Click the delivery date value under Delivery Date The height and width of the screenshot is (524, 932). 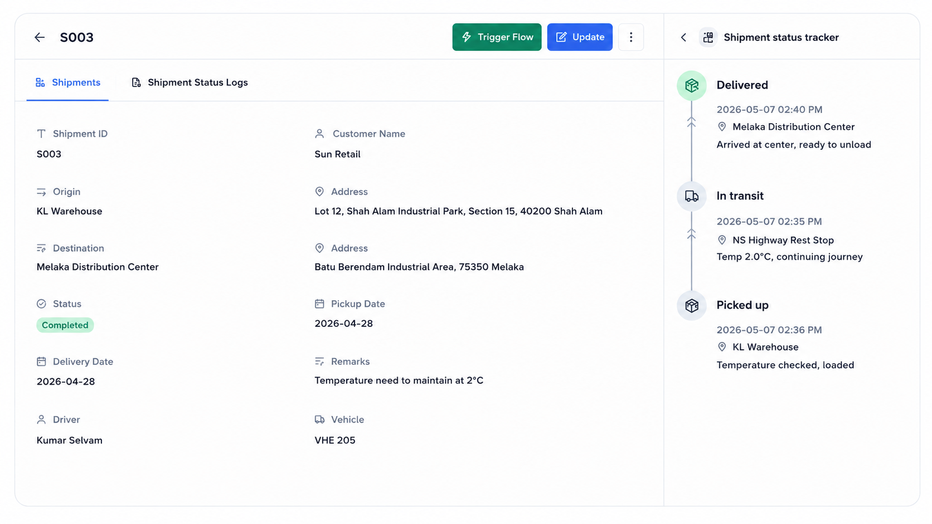pyautogui.click(x=66, y=382)
